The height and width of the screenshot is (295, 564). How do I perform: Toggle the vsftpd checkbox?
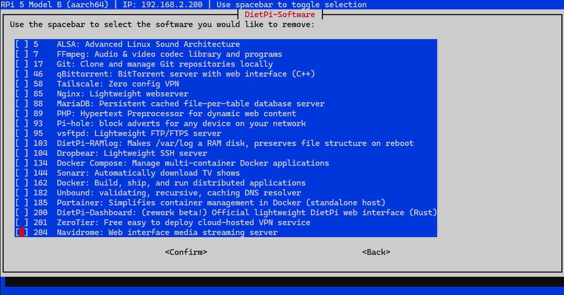pyautogui.click(x=21, y=133)
